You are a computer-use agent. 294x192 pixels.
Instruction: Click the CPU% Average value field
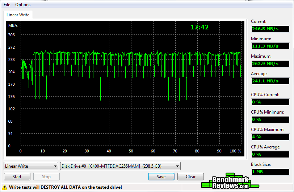pyautogui.click(x=270, y=154)
